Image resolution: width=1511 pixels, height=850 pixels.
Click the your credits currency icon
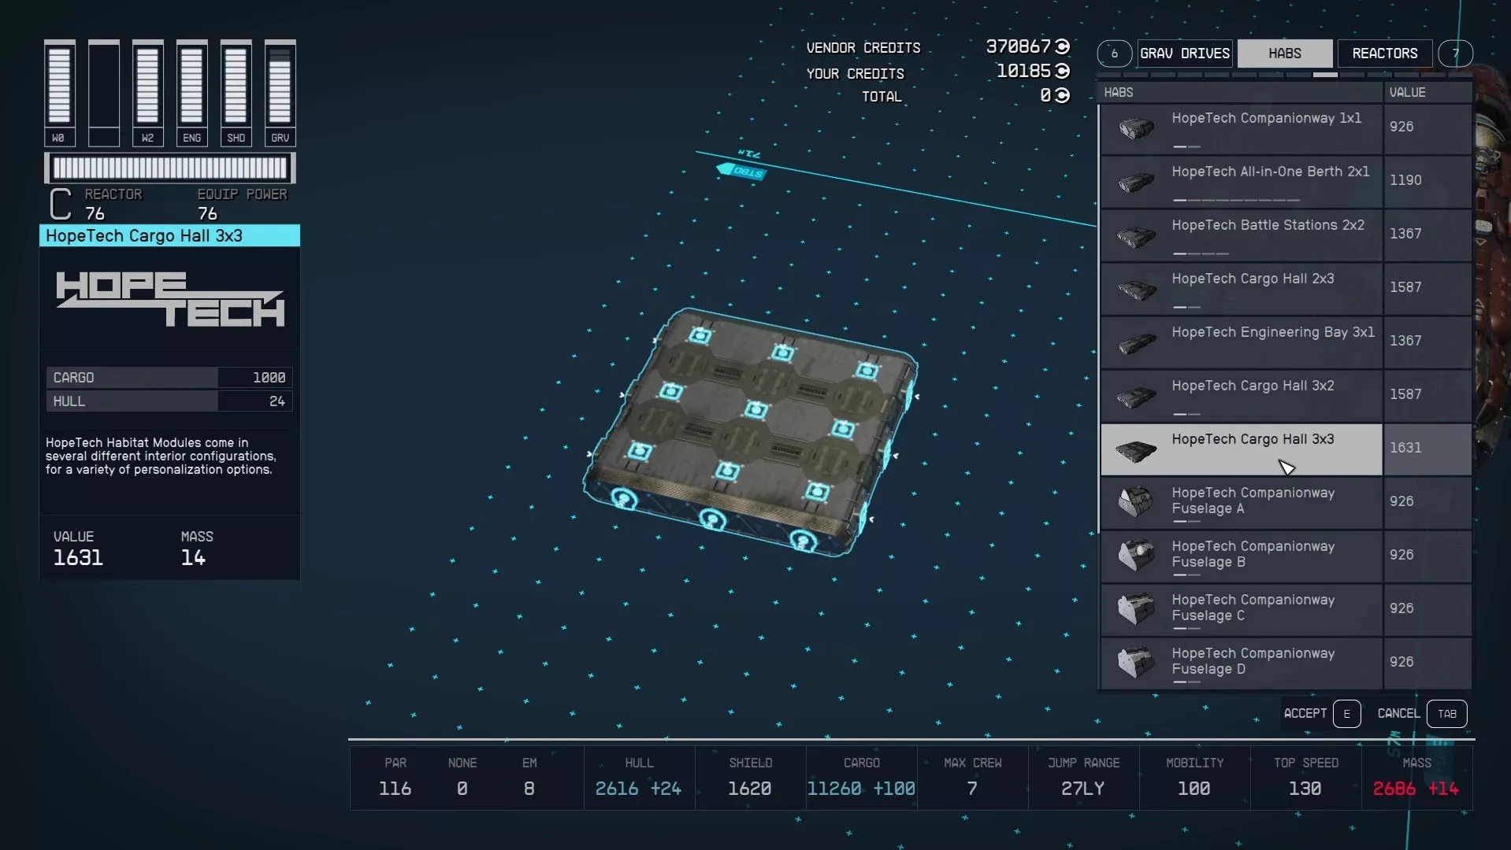tap(1062, 71)
